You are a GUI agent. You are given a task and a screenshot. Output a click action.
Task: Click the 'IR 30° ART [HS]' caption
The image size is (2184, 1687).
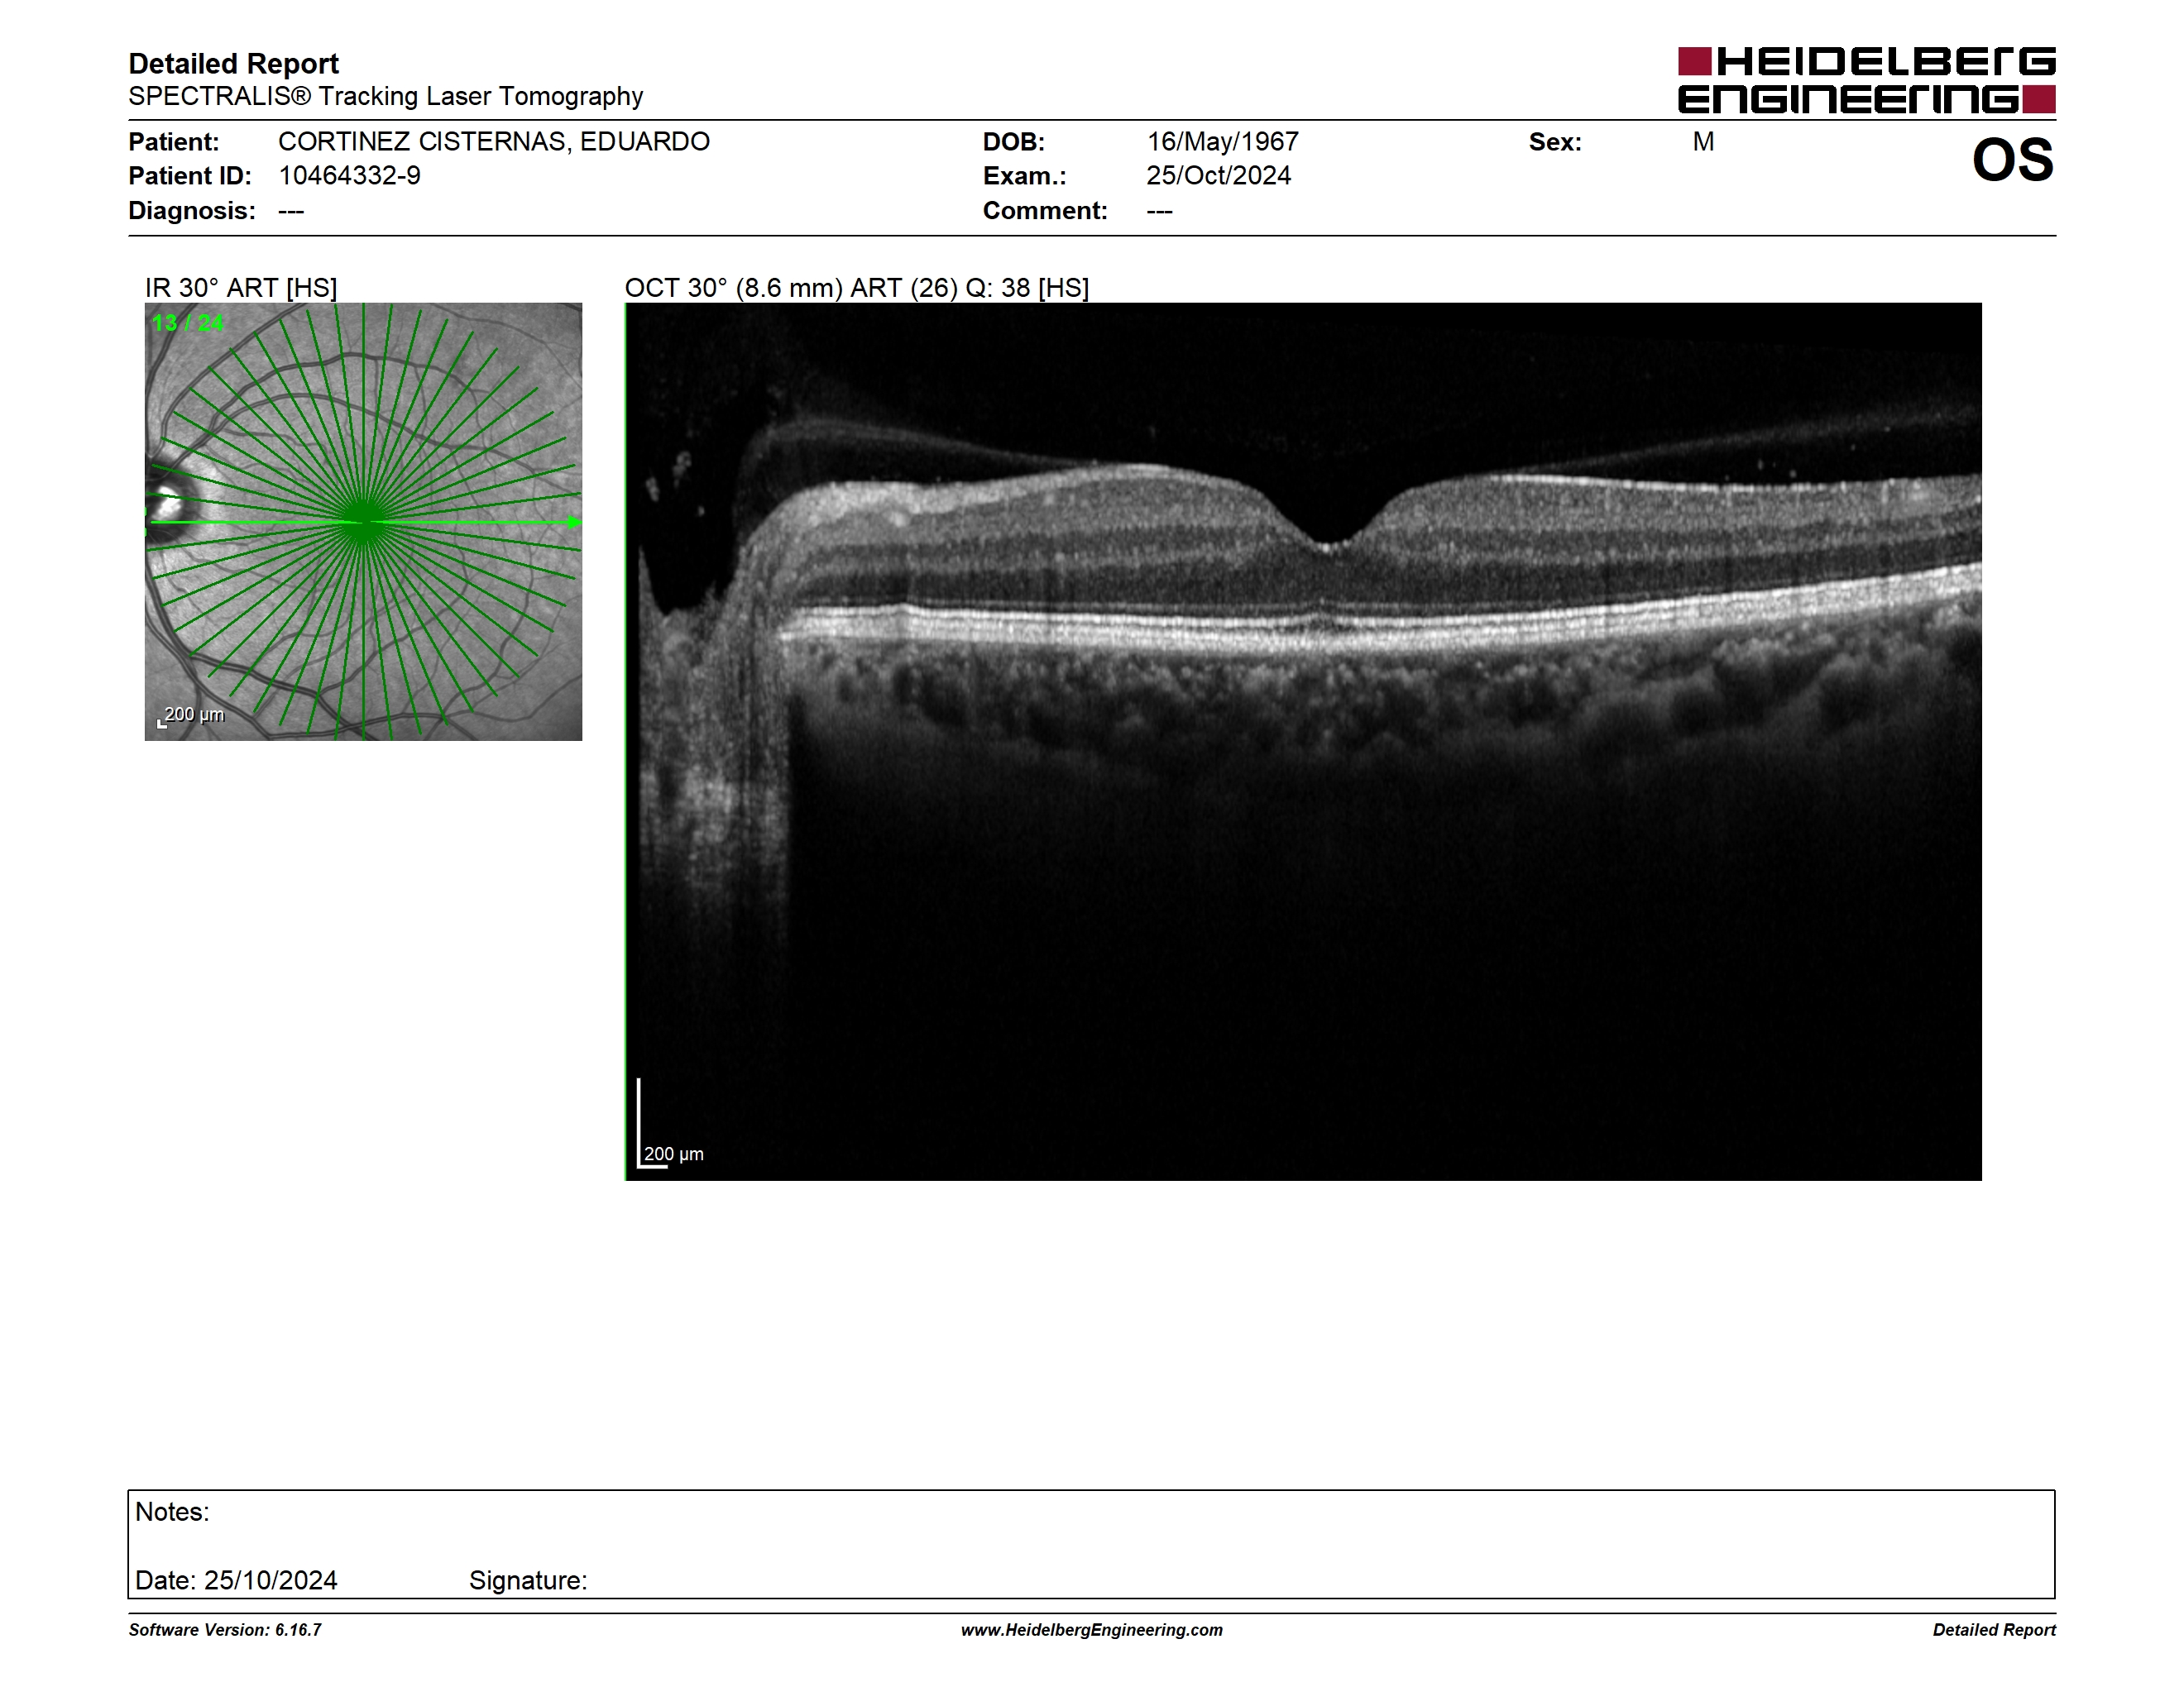point(241,288)
